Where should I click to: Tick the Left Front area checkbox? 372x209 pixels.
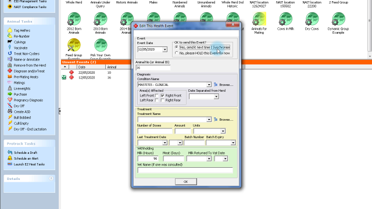[x=156, y=95]
